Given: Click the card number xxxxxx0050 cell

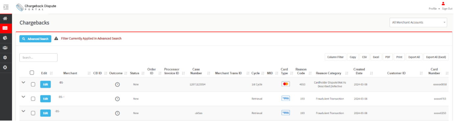Looking at the screenshot, I should 440,85.
